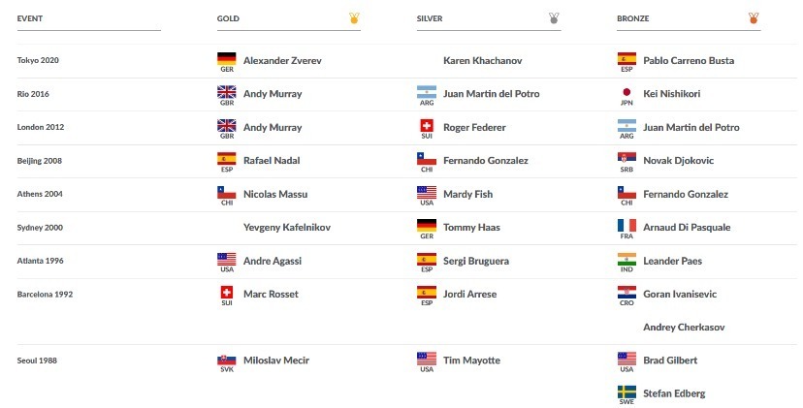
Task: Click the gold medal icon in header
Action: pyautogui.click(x=354, y=17)
